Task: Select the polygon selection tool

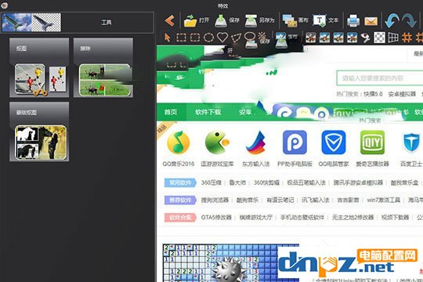Action: 236,38
